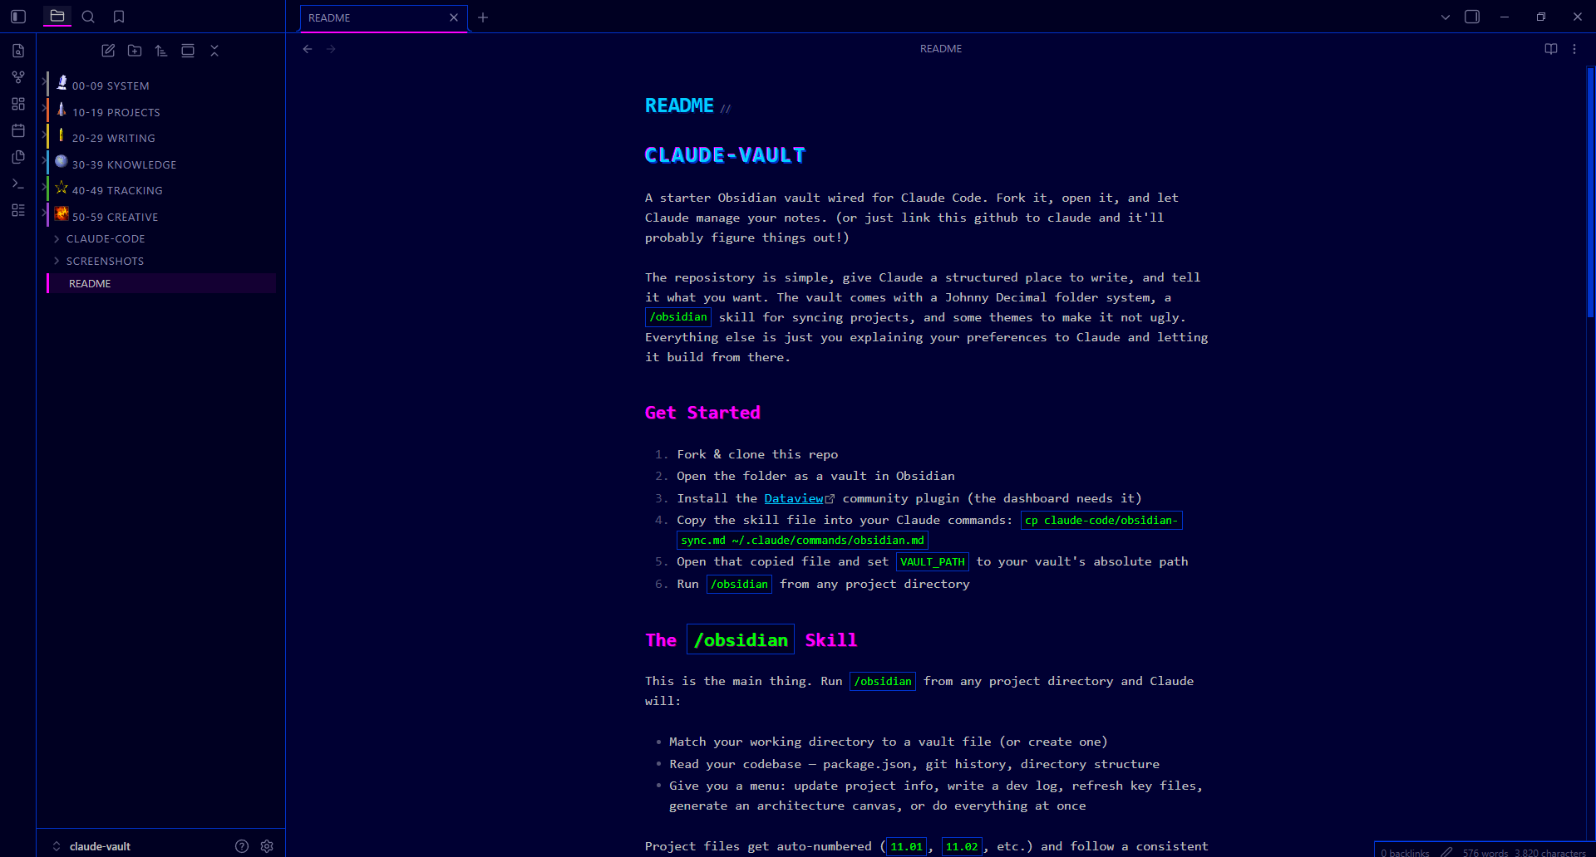1596x857 pixels.
Task: Open canvas from the ribbon
Action: tap(18, 104)
